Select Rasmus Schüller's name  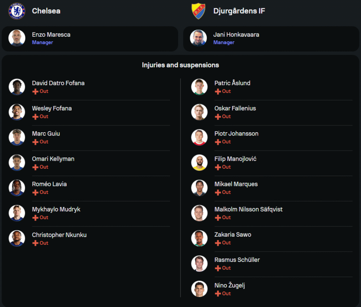pos(237,260)
